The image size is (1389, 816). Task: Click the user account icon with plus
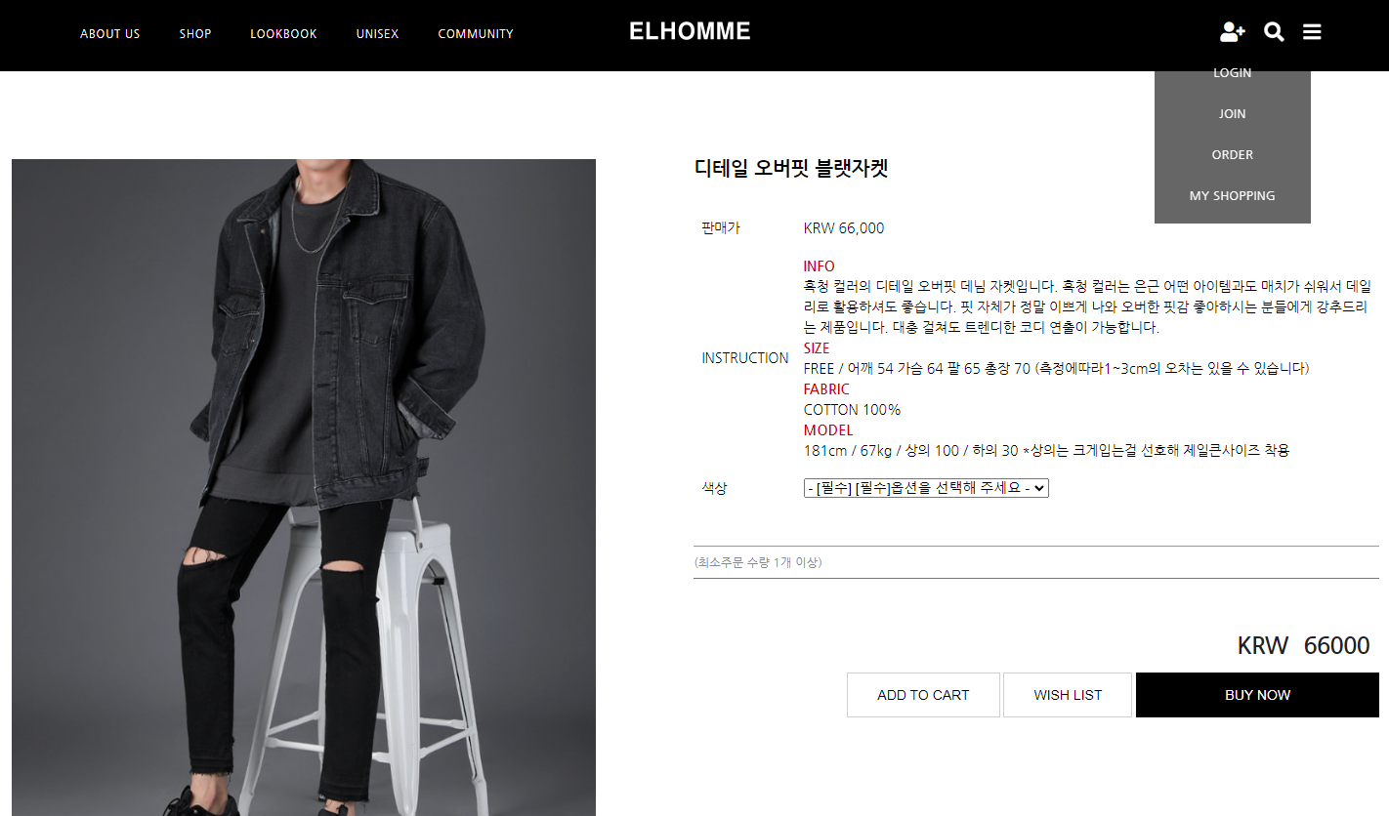pyautogui.click(x=1233, y=32)
